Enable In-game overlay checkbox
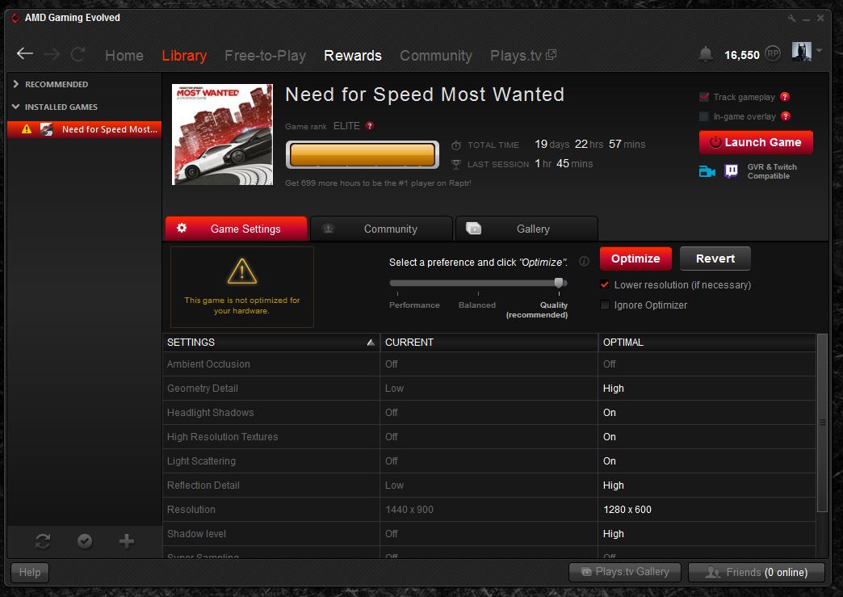This screenshot has width=843, height=597. tap(704, 116)
